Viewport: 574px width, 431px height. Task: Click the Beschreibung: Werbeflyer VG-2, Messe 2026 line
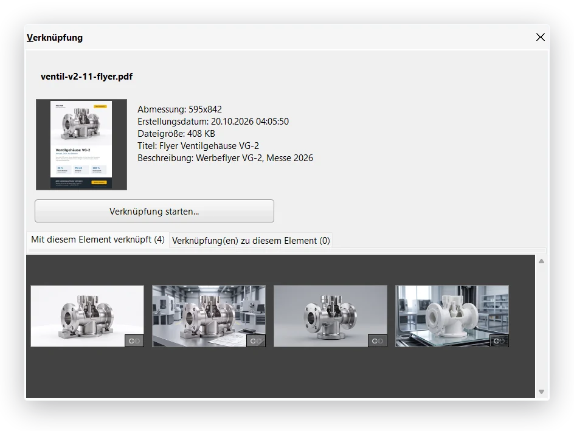226,158
